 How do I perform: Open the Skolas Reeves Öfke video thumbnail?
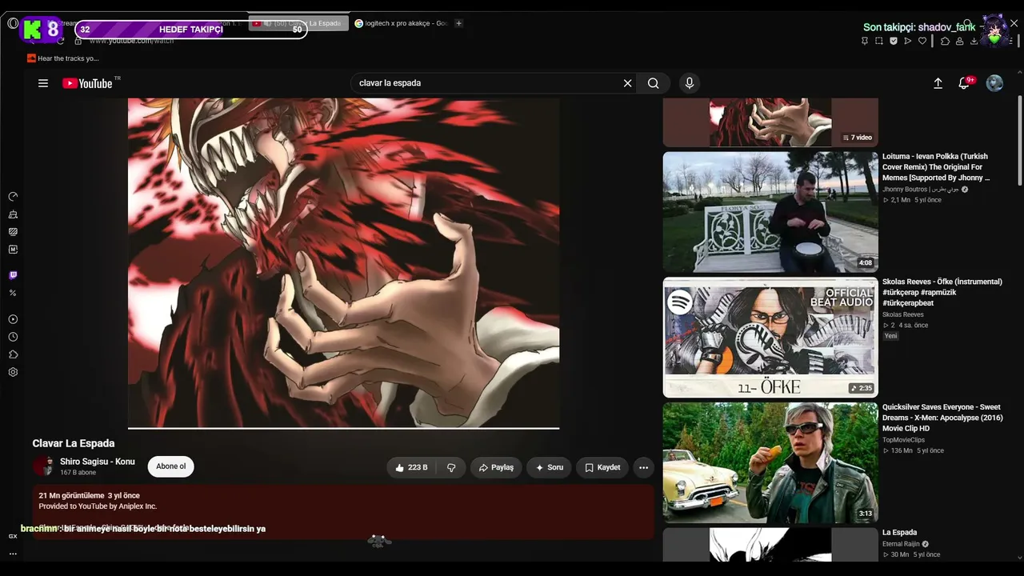coord(770,338)
